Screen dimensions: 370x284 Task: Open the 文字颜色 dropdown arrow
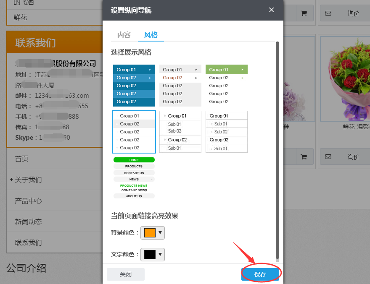pyautogui.click(x=160, y=254)
